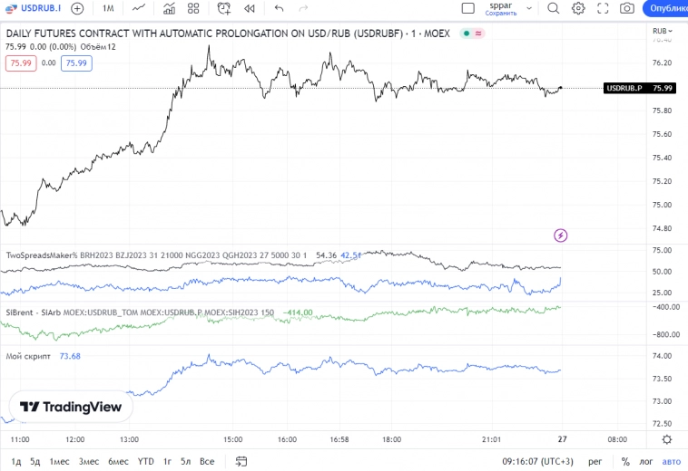Image resolution: width=688 pixels, height=471 pixels.
Task: Select the 1мес date range
Action: (59, 461)
